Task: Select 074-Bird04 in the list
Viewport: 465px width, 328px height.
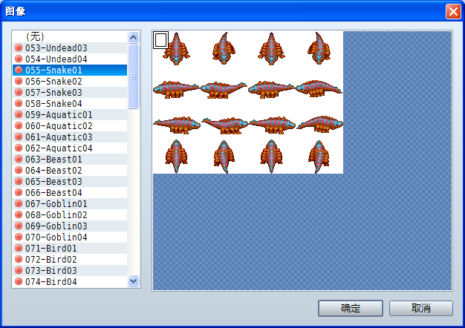Action: coord(70,281)
